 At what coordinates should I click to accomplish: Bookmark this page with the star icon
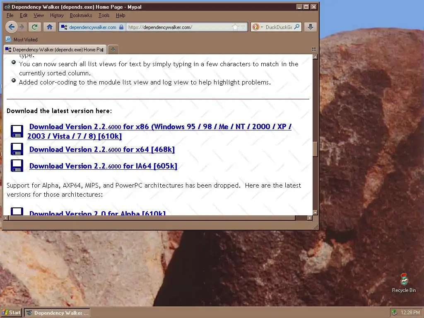pos(235,27)
